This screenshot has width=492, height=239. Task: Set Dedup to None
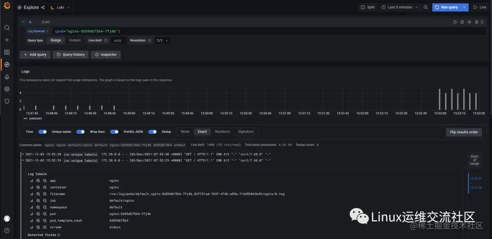point(185,132)
